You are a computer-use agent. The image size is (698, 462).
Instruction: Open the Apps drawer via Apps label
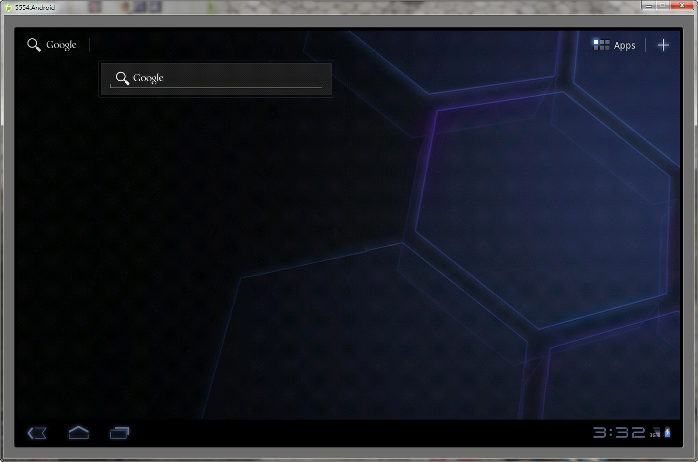pyautogui.click(x=625, y=46)
